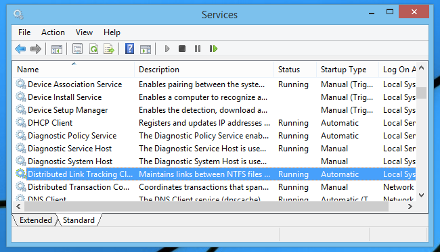Screen dimensions: 440x252
Task: Click the Stop Service square button
Action: 182,49
